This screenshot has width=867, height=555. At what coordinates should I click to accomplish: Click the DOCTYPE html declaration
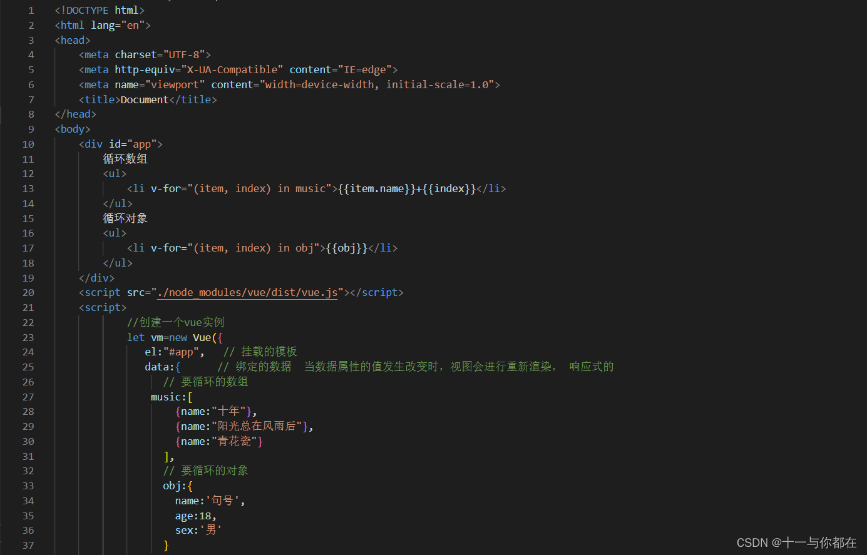click(100, 10)
